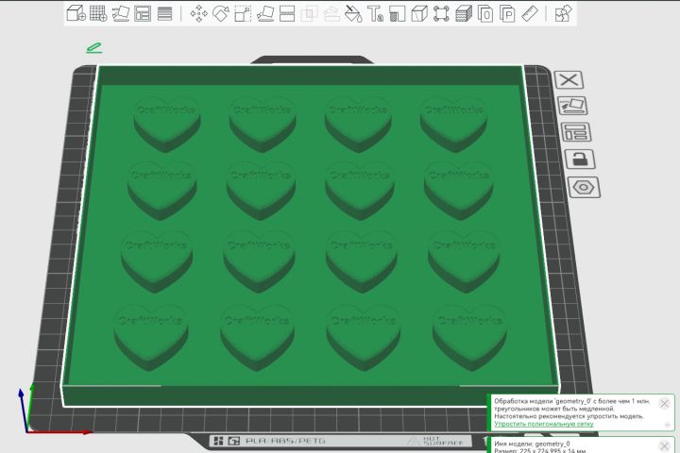The height and width of the screenshot is (453, 680).
Task: Open the Variable layer height tool
Action: pos(164,13)
